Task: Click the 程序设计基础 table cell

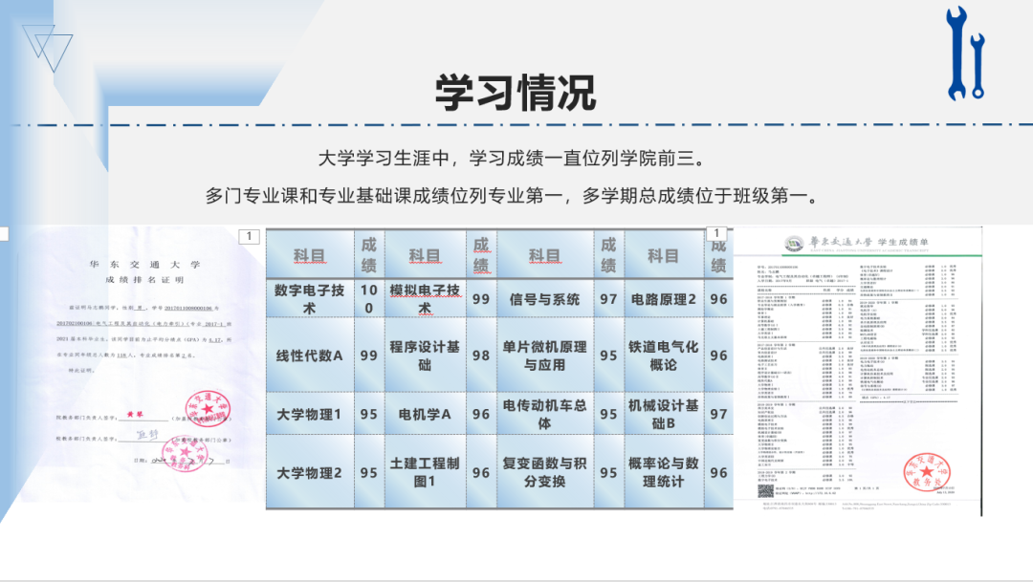Action: click(424, 356)
